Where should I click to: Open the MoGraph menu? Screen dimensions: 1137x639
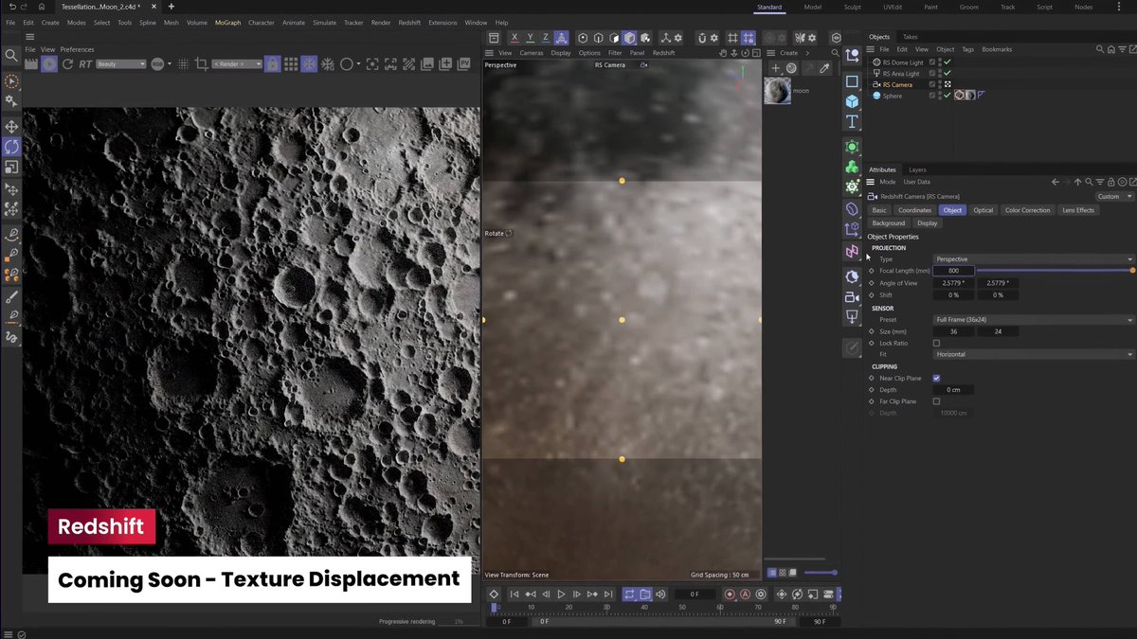(227, 22)
